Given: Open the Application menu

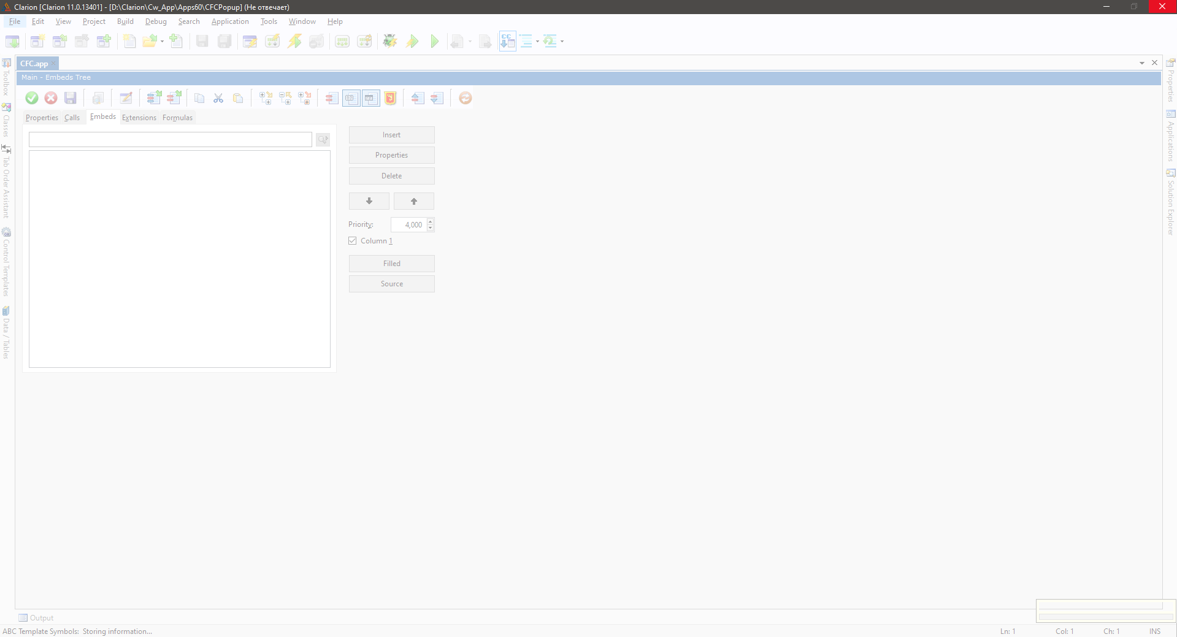Looking at the screenshot, I should pyautogui.click(x=230, y=21).
